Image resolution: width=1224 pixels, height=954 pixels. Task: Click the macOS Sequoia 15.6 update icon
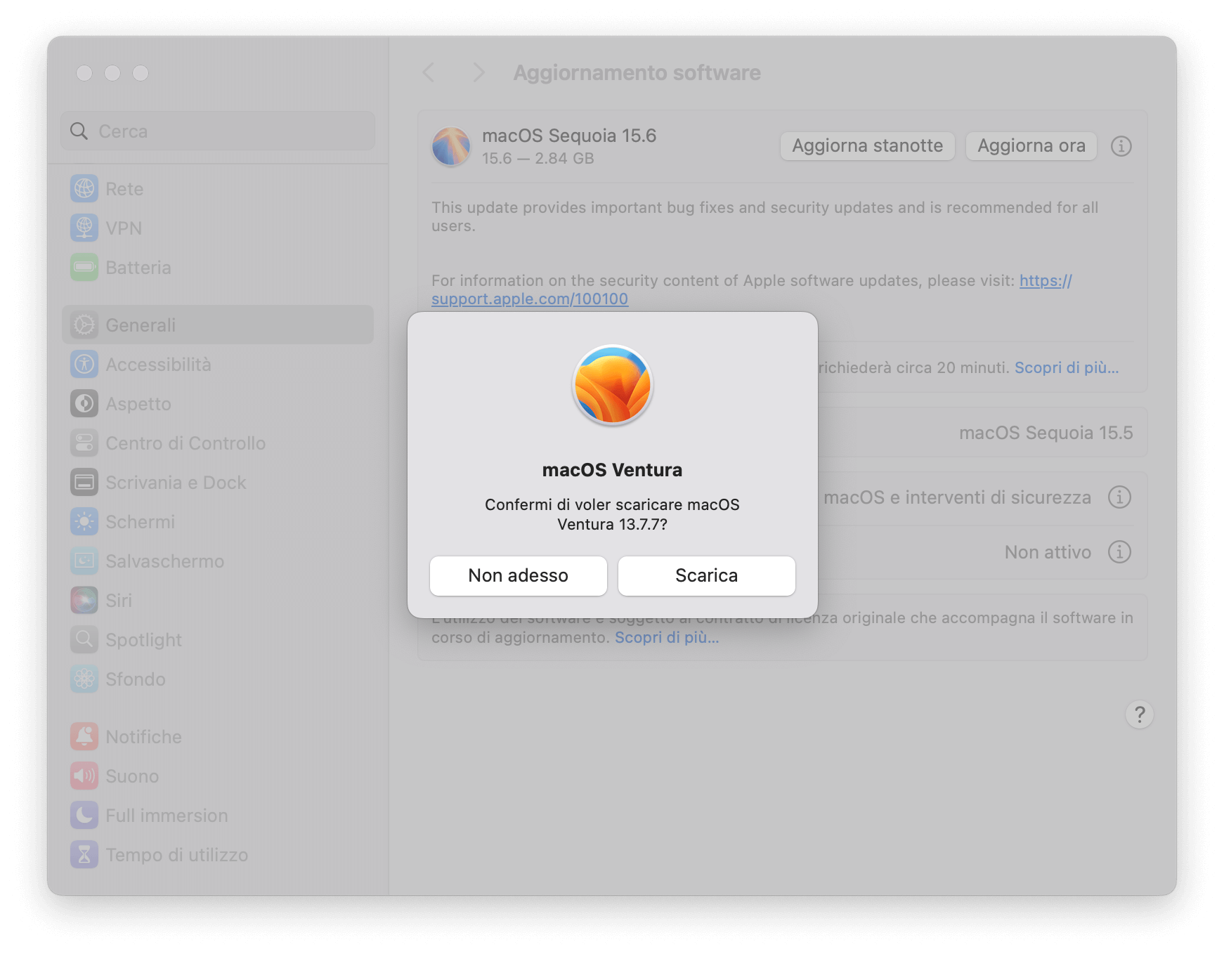click(451, 146)
